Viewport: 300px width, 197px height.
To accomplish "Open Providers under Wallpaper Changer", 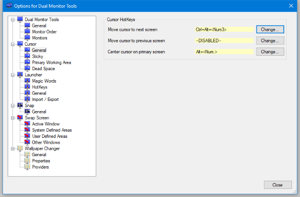I will [40, 167].
